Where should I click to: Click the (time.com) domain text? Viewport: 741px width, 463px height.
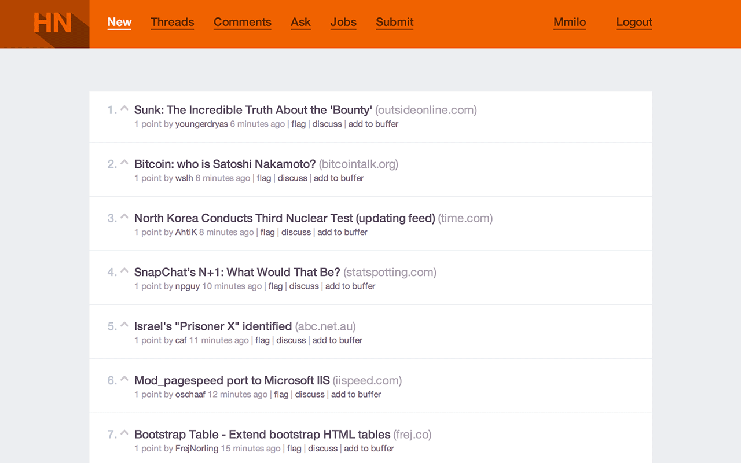tap(465, 218)
